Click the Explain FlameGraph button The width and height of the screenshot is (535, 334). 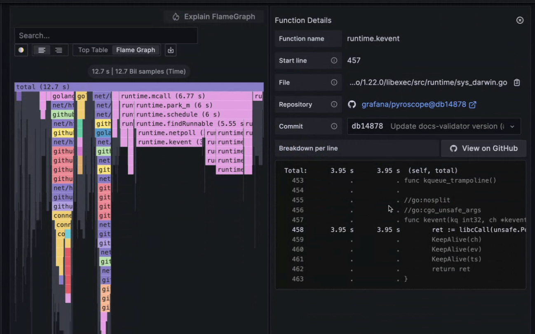click(x=214, y=17)
